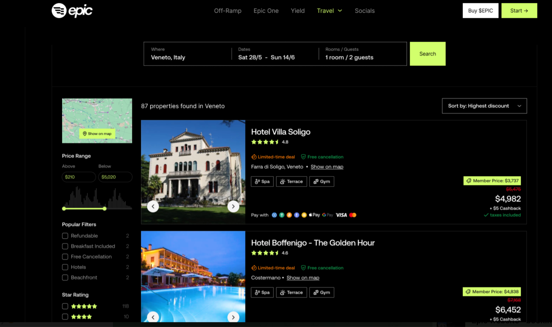Click the Free cancellation shield on Villa Soligo
This screenshot has height=327, width=552.
click(322, 157)
